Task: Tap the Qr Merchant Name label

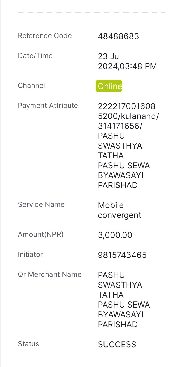Action: 50,274
